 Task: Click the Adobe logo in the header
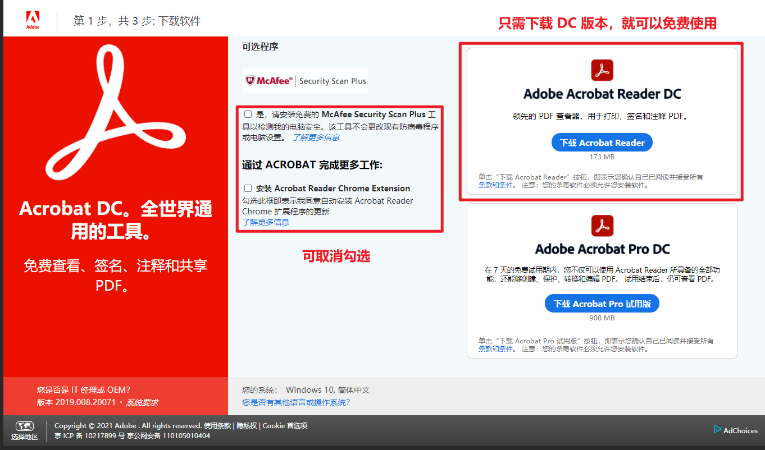[x=33, y=20]
